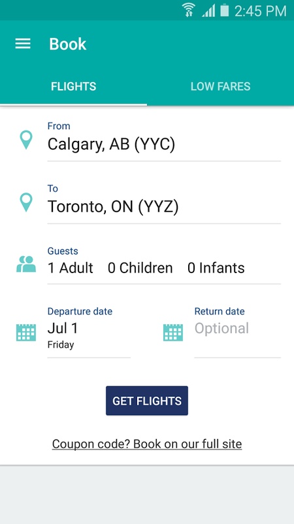
Task: Tap the To location pin icon
Action: (26, 202)
